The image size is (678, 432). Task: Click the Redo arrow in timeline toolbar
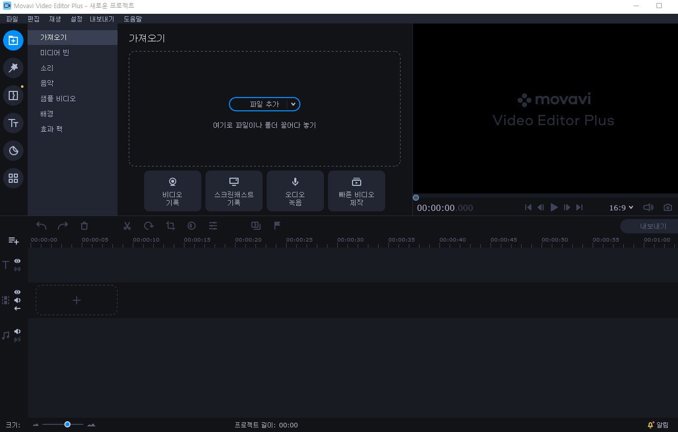(63, 226)
